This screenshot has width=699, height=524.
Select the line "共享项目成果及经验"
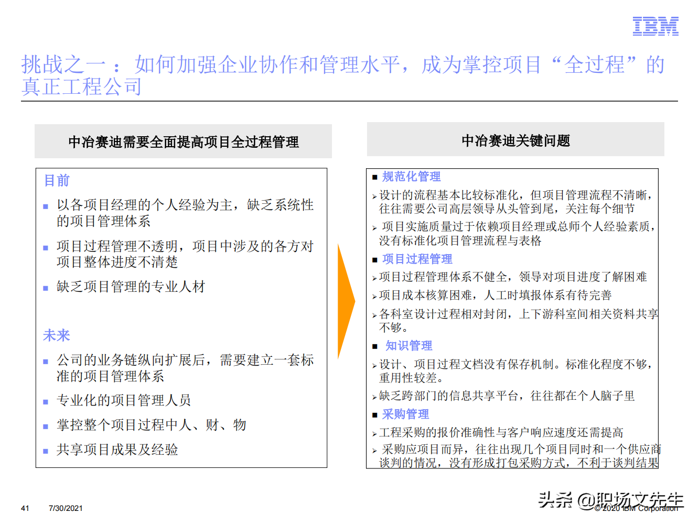pyautogui.click(x=117, y=450)
